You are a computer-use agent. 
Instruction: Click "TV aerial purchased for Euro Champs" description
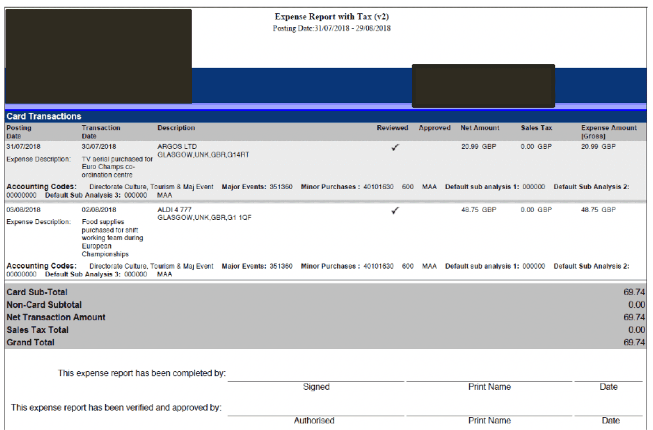click(x=117, y=167)
